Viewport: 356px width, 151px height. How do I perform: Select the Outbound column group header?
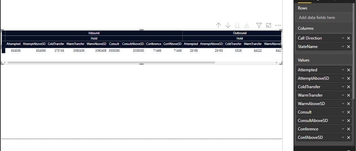232,33
